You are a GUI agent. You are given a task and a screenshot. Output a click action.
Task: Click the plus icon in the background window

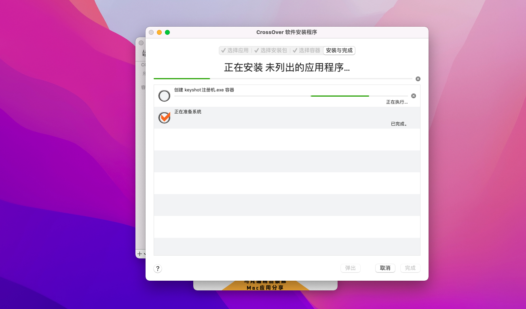139,254
